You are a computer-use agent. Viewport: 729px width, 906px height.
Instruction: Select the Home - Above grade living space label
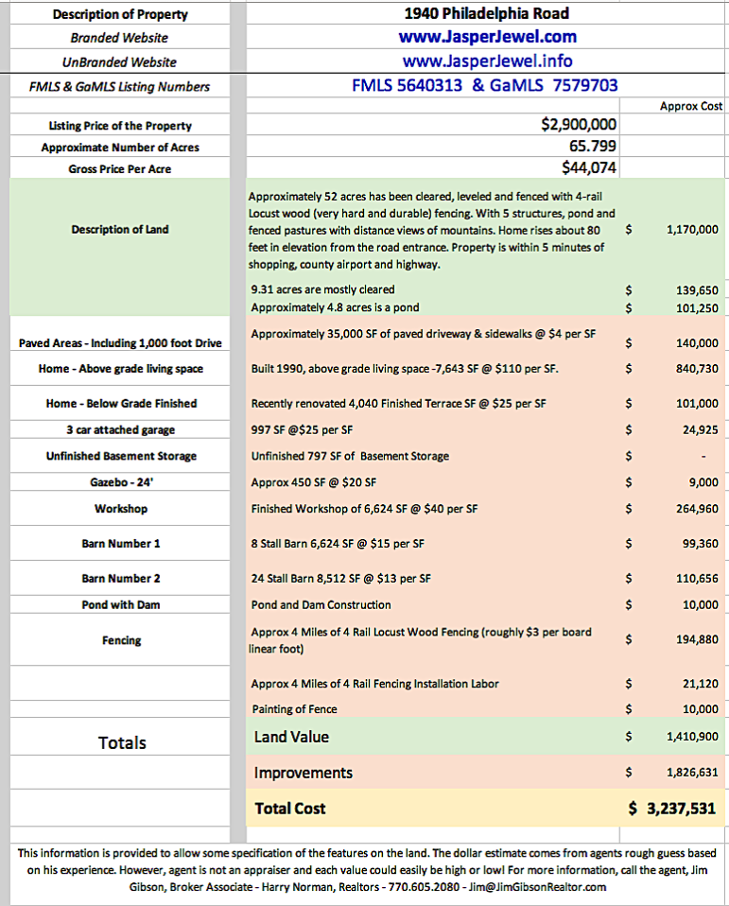tap(121, 369)
